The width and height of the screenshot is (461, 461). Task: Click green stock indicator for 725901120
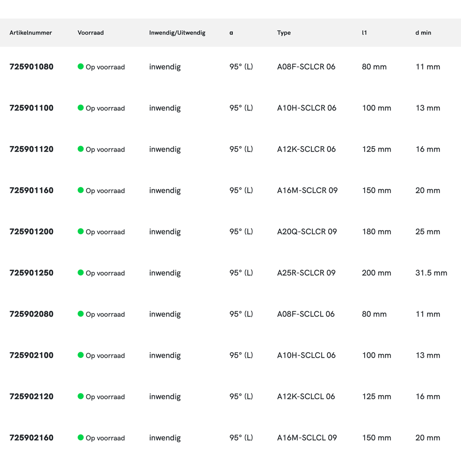tap(81, 149)
